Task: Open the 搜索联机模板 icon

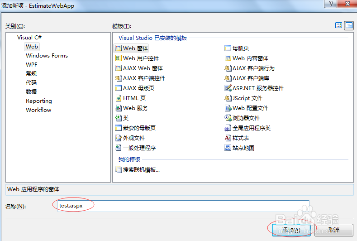Action: tap(119, 169)
